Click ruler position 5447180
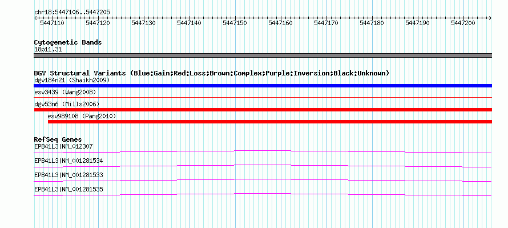This screenshot has width=508, height=228. [372, 23]
